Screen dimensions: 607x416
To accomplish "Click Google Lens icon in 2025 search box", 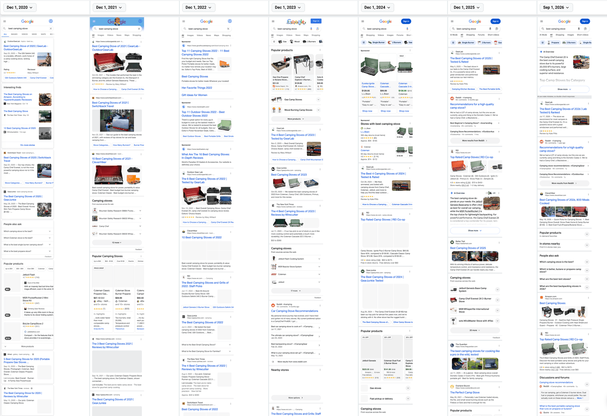I will (497, 29).
